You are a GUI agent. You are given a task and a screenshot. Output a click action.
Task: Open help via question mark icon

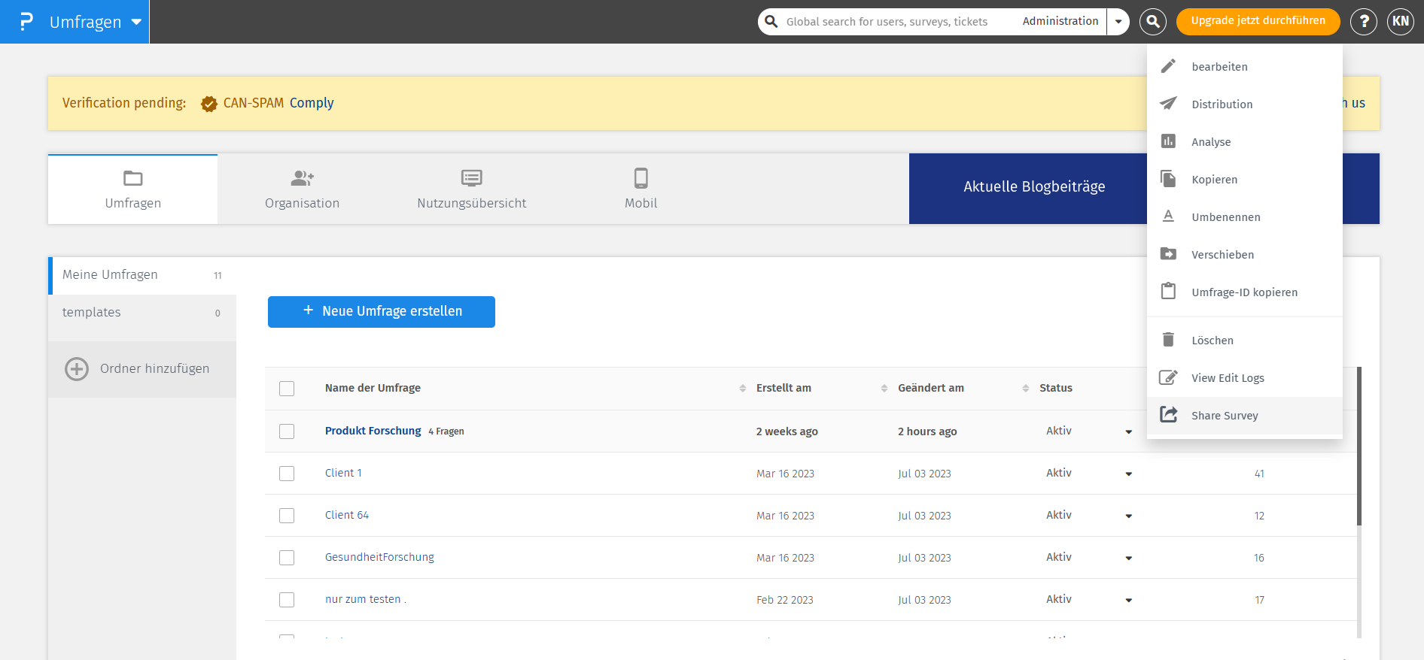point(1363,22)
